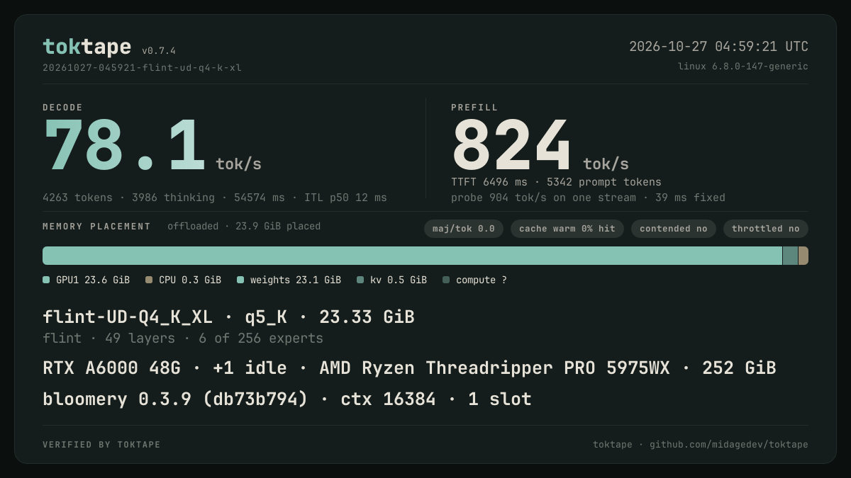Click the probe 904 tok/s line
Viewport: 851px width, 478px height.
click(x=588, y=198)
